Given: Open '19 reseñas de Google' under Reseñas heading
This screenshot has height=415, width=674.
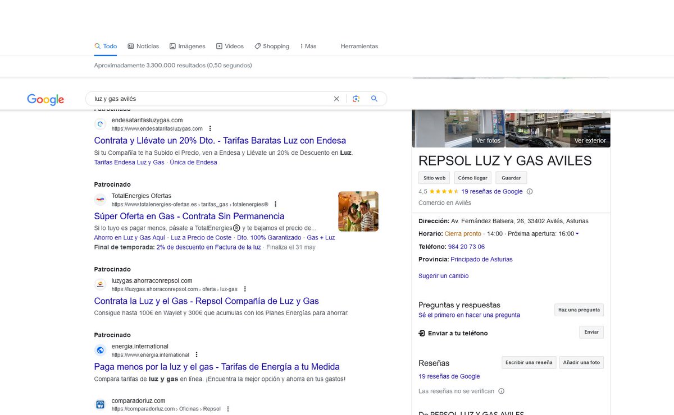Looking at the screenshot, I should click(x=449, y=376).
